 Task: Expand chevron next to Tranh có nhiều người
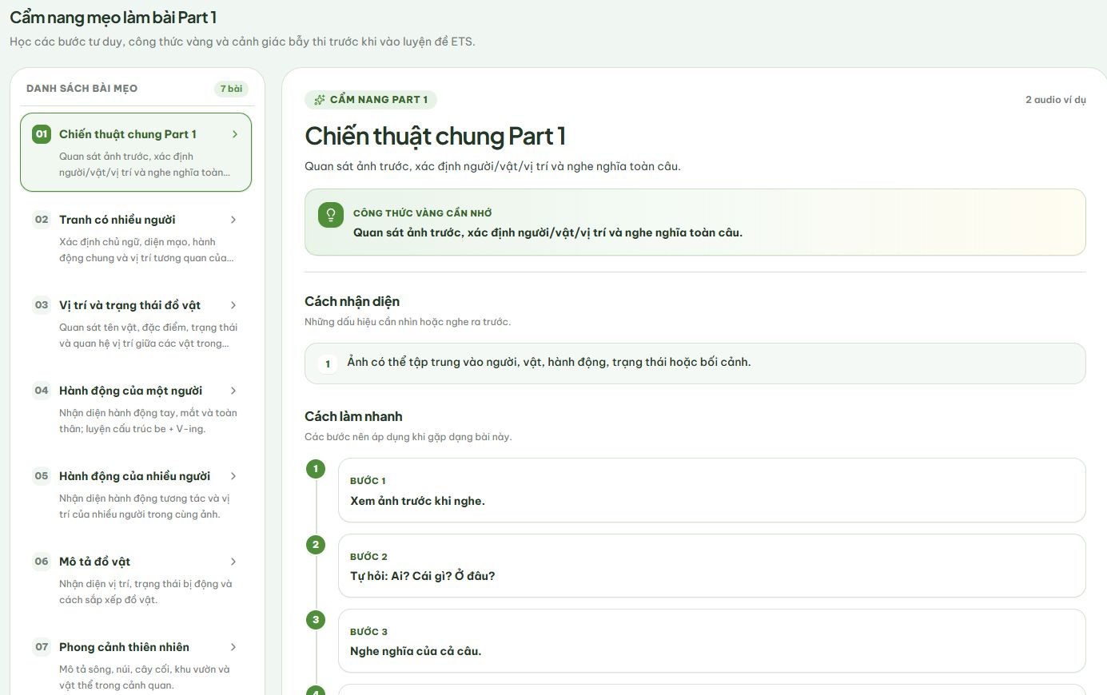[x=233, y=220]
